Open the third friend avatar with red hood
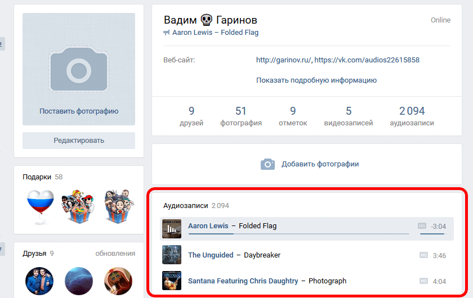This screenshot has height=298, width=473. coord(118,281)
